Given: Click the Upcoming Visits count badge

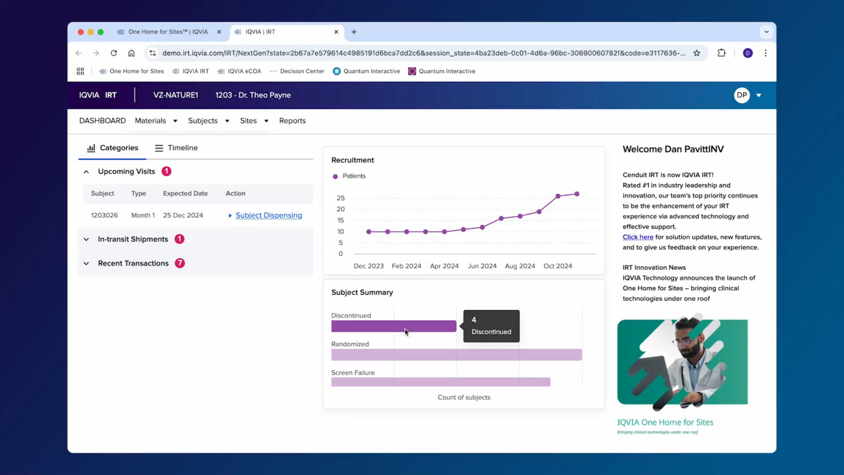Looking at the screenshot, I should (166, 171).
